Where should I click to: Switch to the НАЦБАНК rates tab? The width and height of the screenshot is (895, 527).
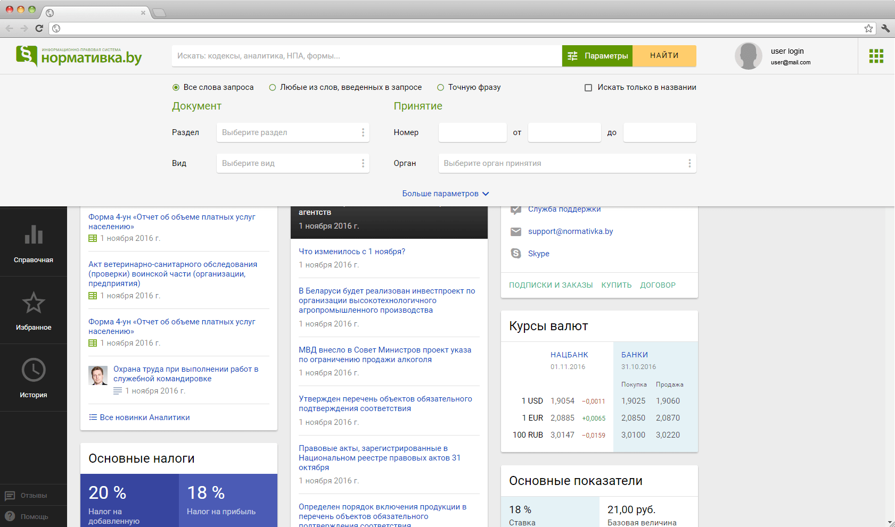(x=569, y=355)
